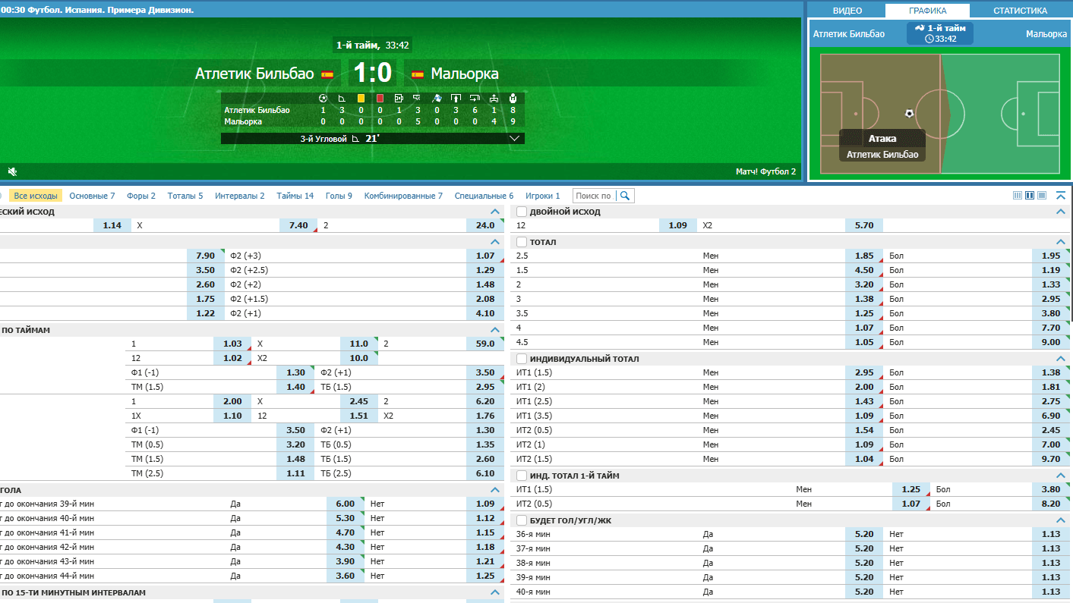Collapse the Тотал section
The image size is (1073, 603).
[x=1061, y=242]
